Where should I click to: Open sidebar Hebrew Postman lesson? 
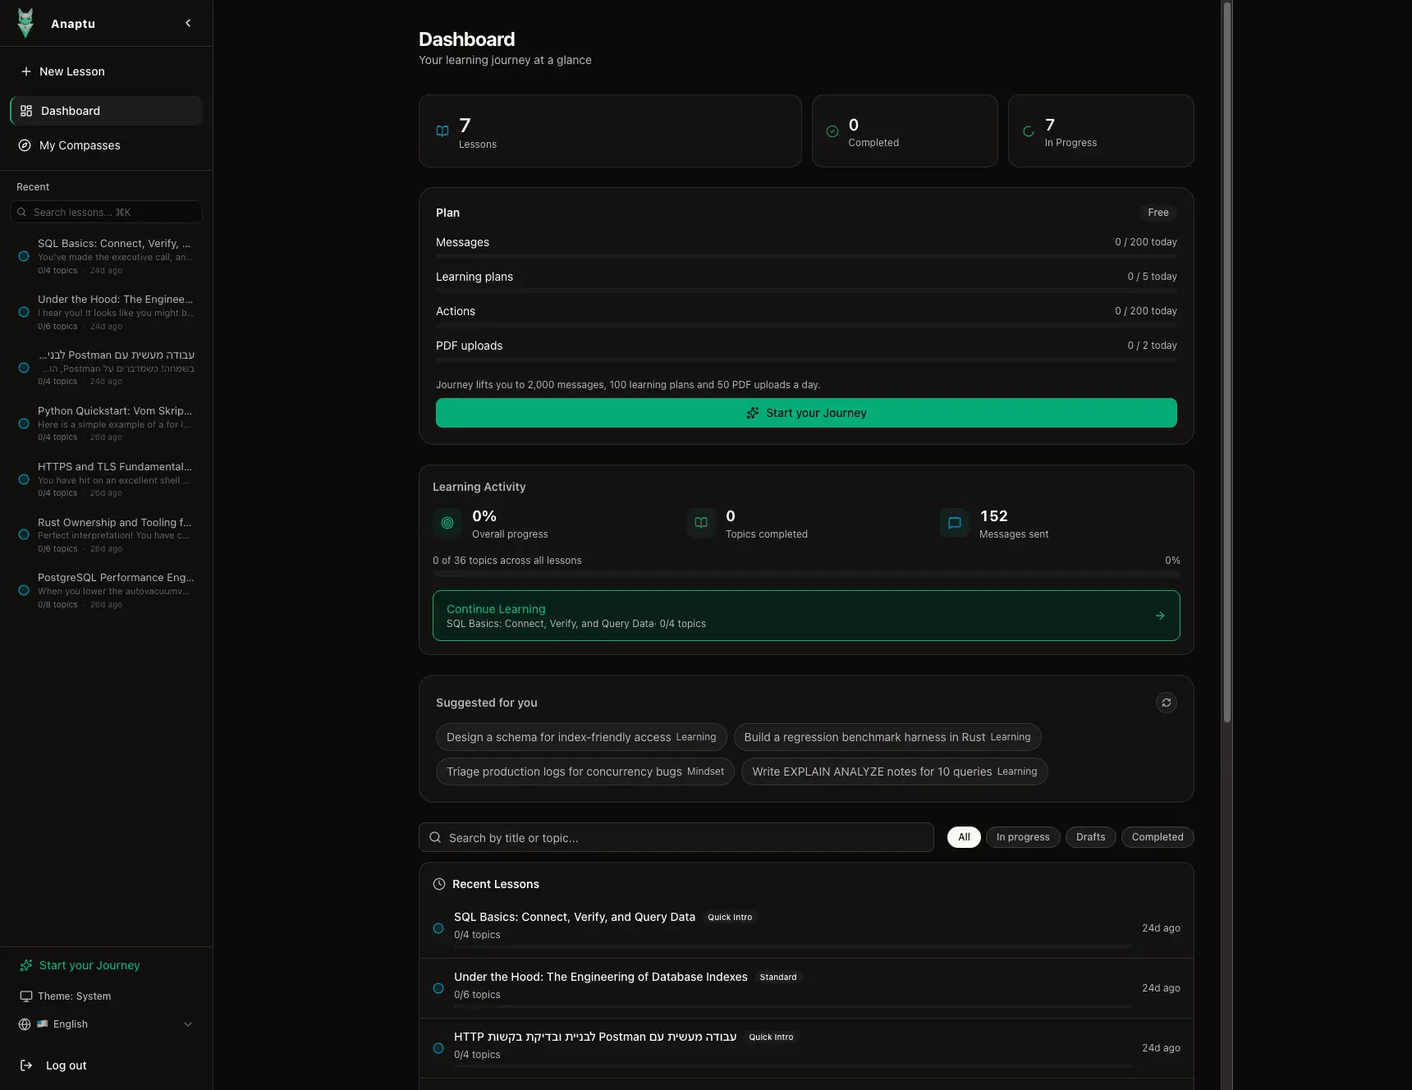107,368
